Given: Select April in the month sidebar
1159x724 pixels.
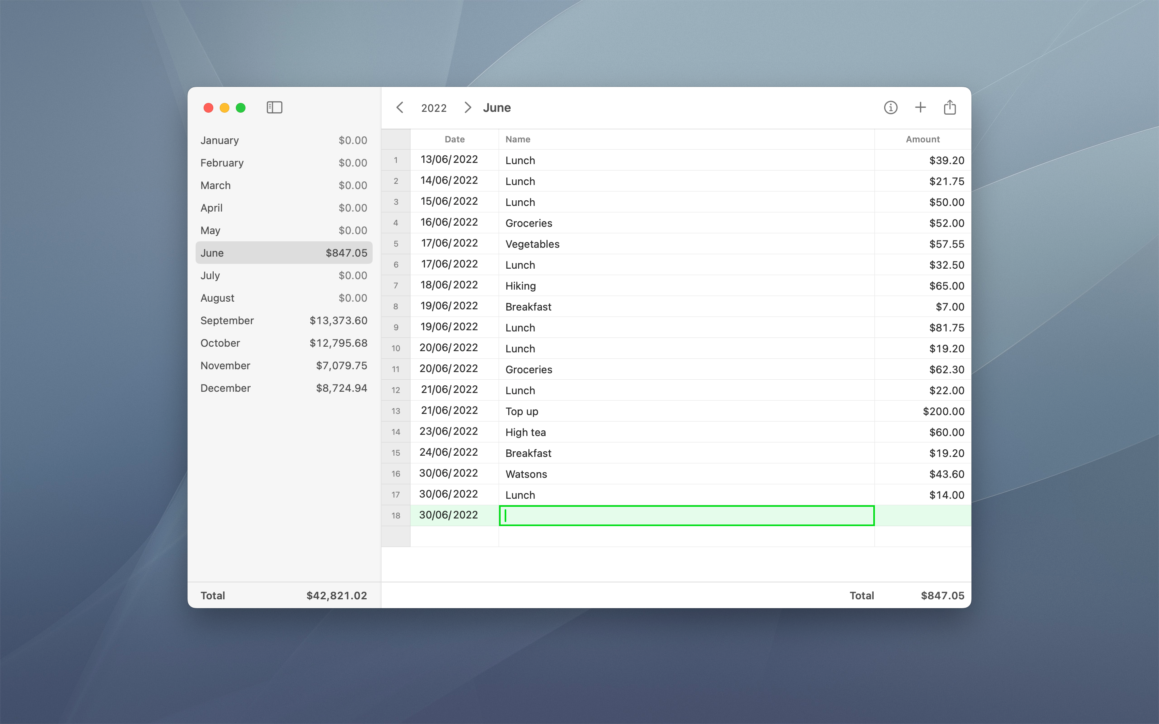Looking at the screenshot, I should coord(284,208).
